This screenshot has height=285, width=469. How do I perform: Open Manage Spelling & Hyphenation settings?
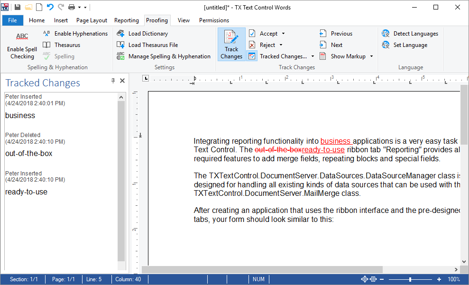[164, 56]
